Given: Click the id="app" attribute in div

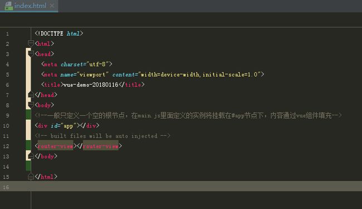Looking at the screenshot, I should tap(63, 125).
